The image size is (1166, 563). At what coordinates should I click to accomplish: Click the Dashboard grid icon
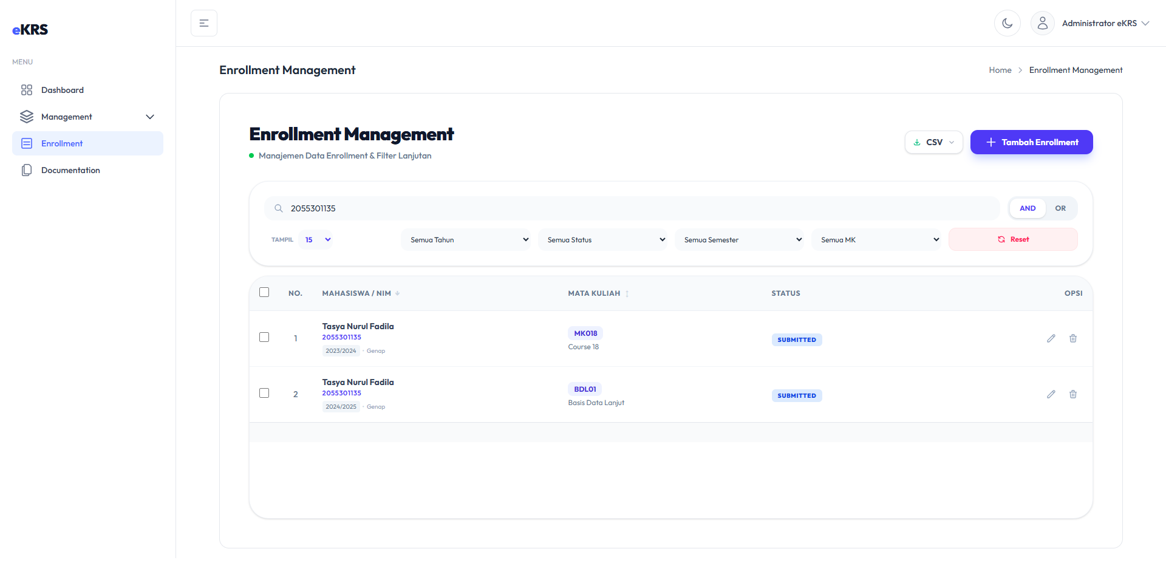pos(27,90)
